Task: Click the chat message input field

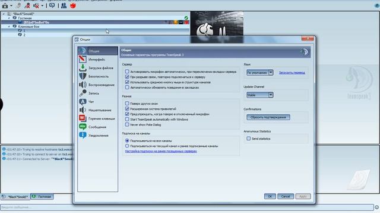Action: coord(187,207)
